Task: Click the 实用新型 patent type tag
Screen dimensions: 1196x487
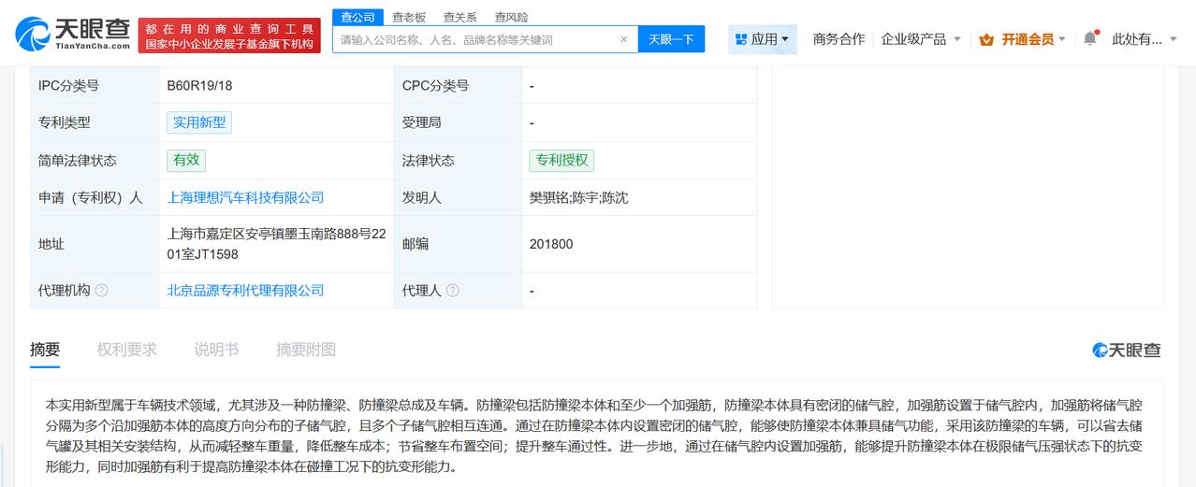Action: click(x=199, y=122)
